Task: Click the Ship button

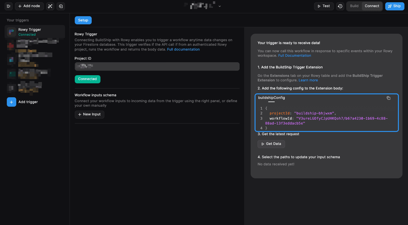Action: pos(395,6)
